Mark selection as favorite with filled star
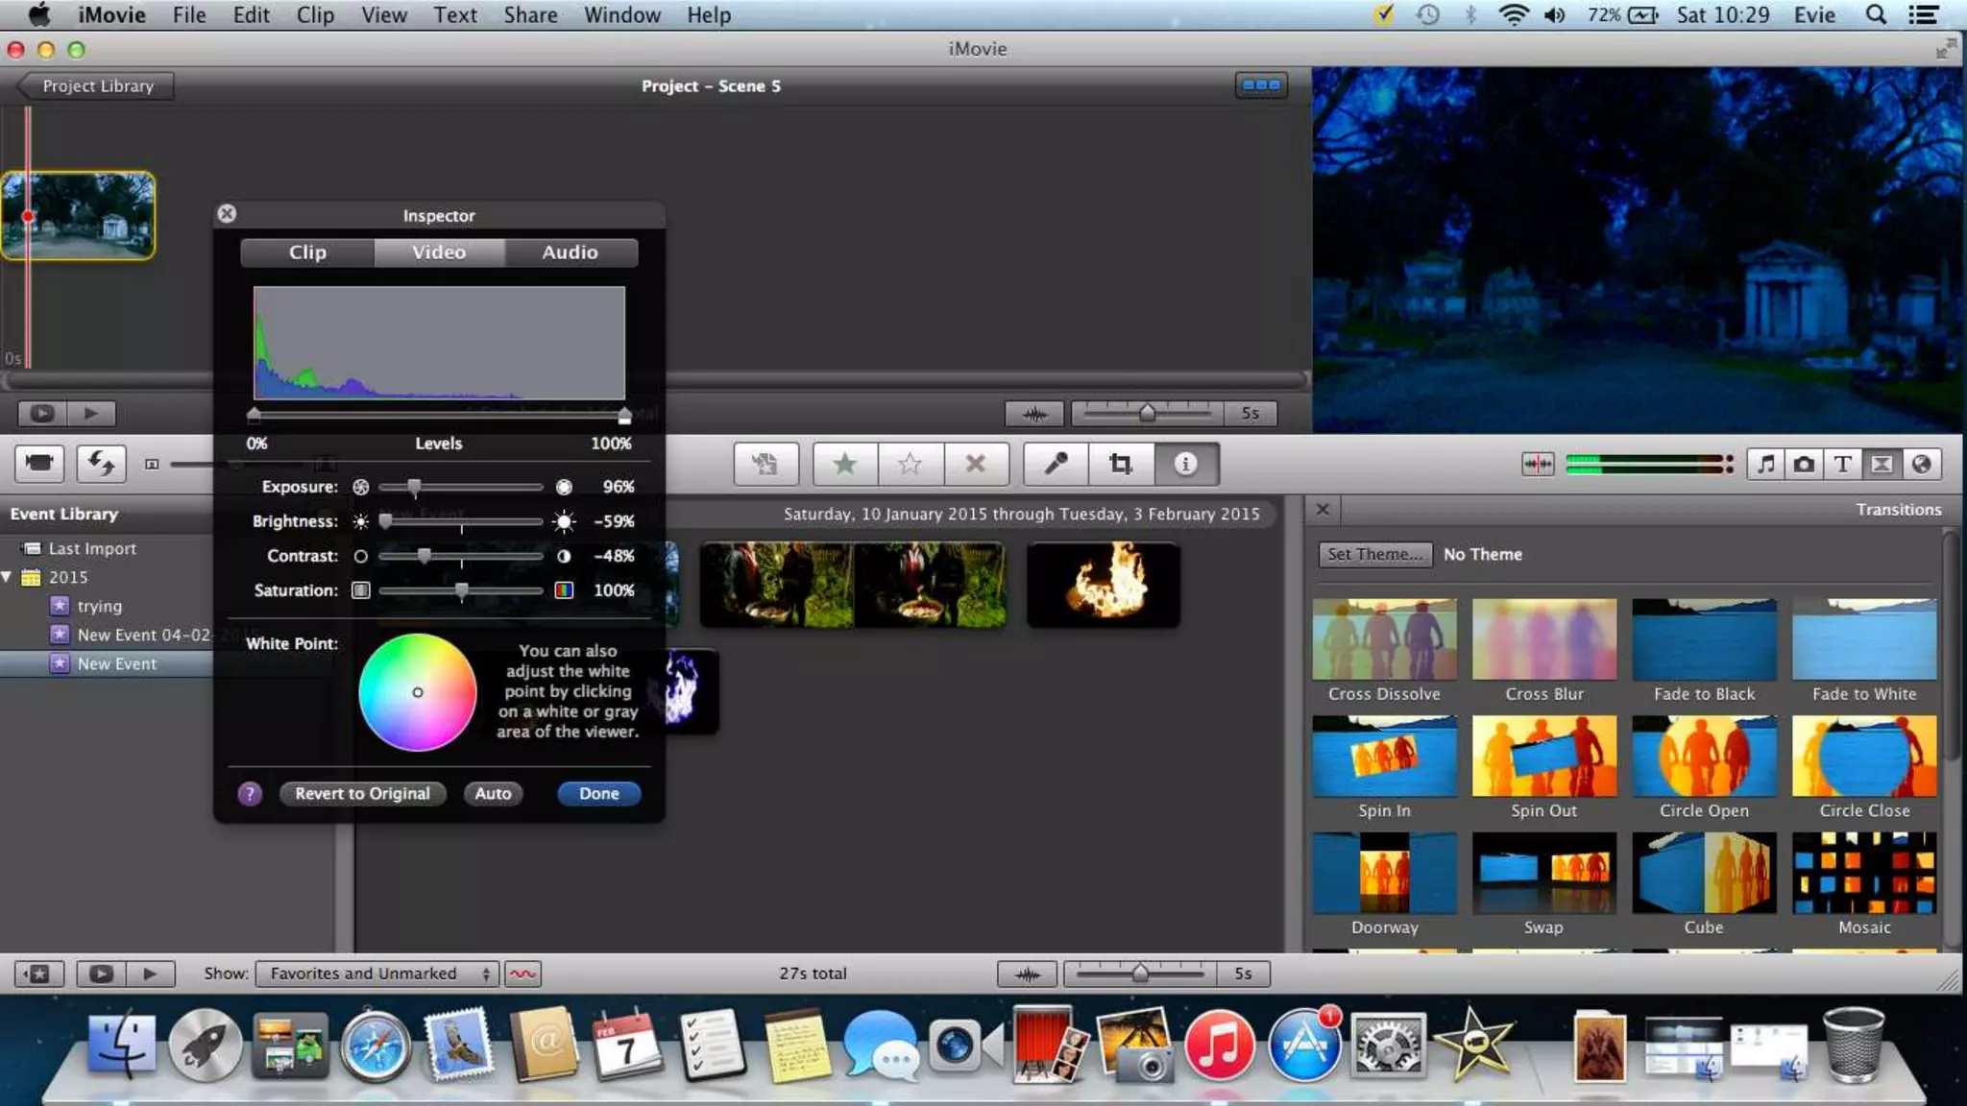 tap(845, 464)
